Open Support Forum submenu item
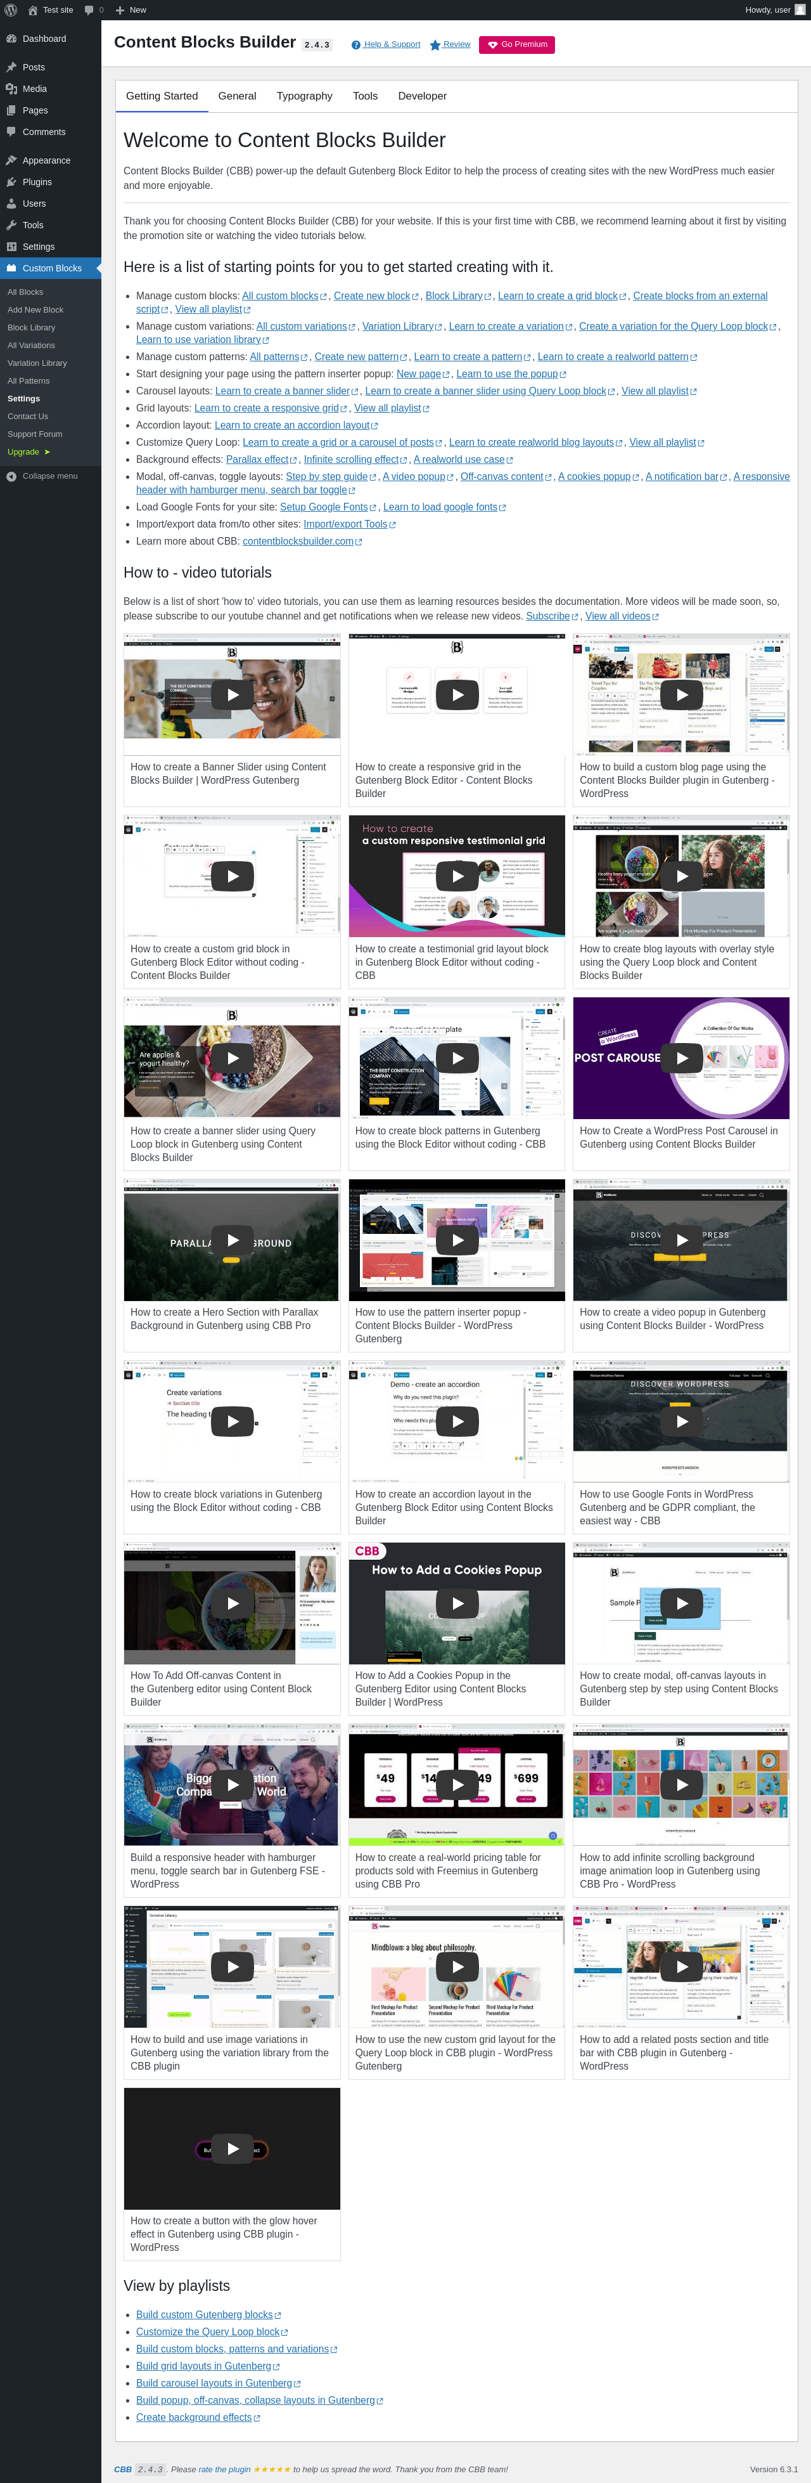The height and width of the screenshot is (2483, 811). pyautogui.click(x=35, y=434)
